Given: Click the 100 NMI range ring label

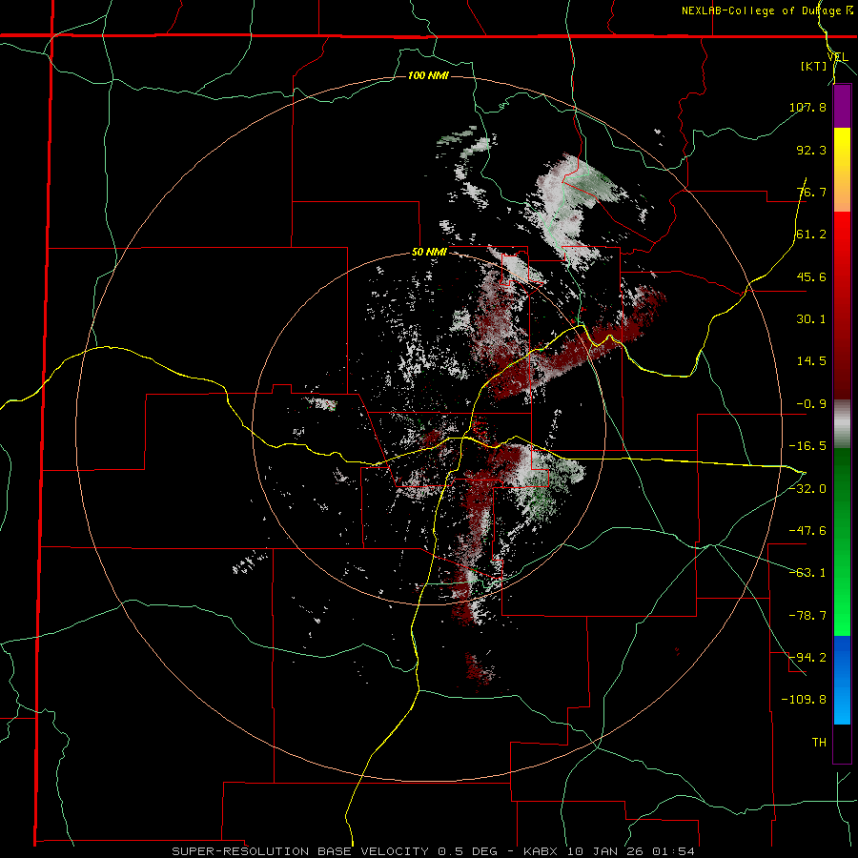Looking at the screenshot, I should pos(428,75).
